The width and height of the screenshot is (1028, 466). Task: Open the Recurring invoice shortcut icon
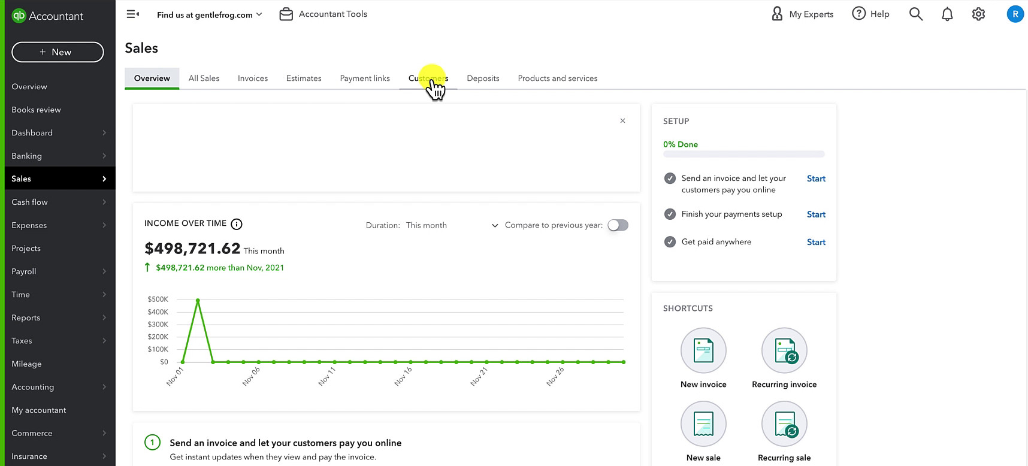tap(784, 350)
